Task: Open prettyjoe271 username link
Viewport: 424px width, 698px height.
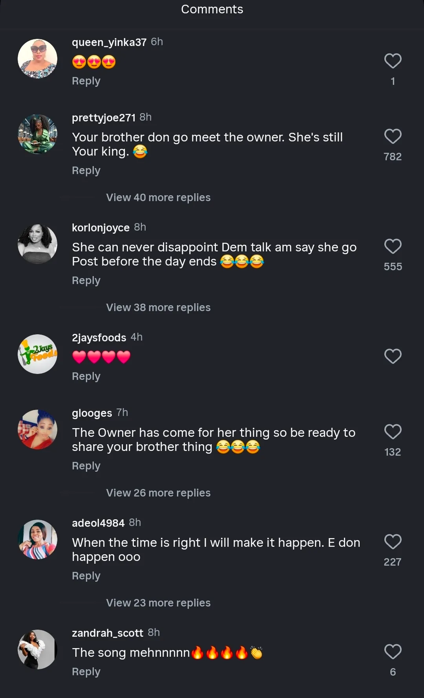Action: tap(104, 117)
